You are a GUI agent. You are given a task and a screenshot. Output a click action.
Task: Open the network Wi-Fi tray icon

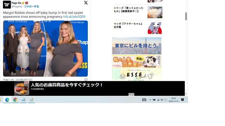pos(158,100)
